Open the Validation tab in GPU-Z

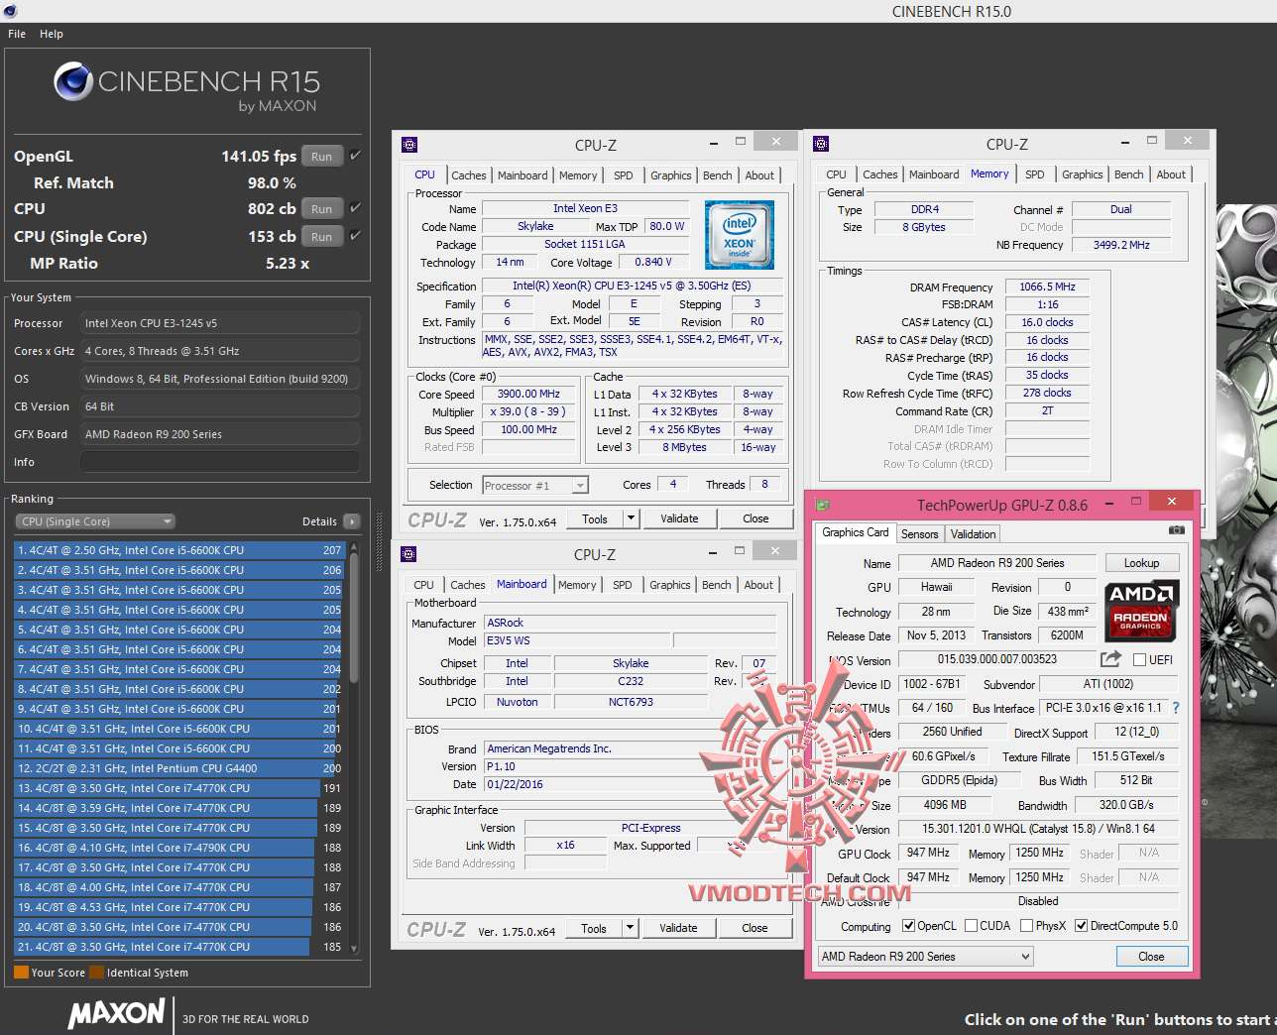pyautogui.click(x=974, y=534)
